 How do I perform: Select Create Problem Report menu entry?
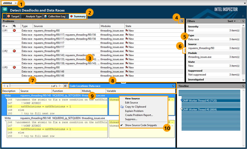pyautogui.click(x=139, y=115)
